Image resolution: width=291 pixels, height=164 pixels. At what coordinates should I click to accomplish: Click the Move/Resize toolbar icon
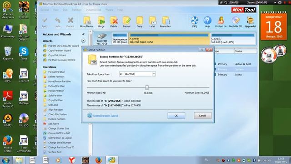87,22
